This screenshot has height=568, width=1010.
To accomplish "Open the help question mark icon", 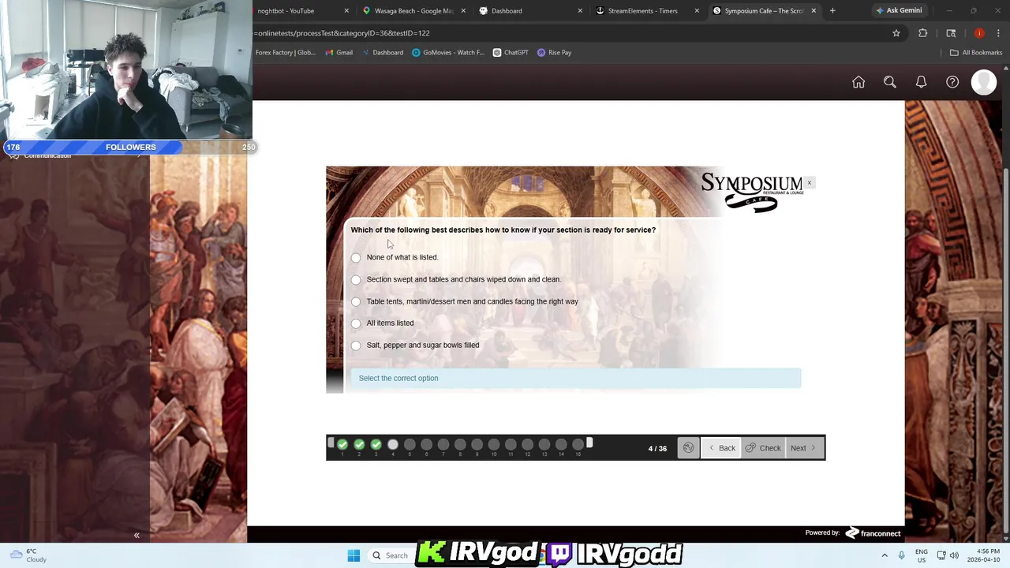I will pyautogui.click(x=952, y=82).
